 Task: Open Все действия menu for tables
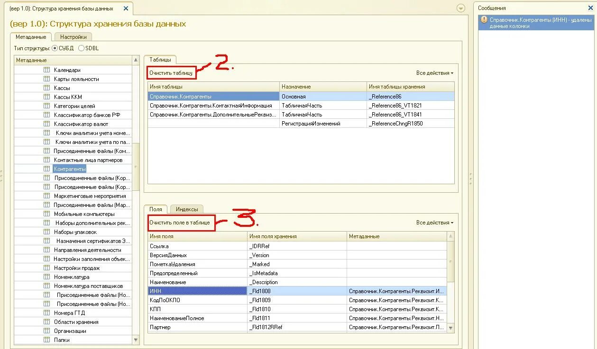coord(434,73)
